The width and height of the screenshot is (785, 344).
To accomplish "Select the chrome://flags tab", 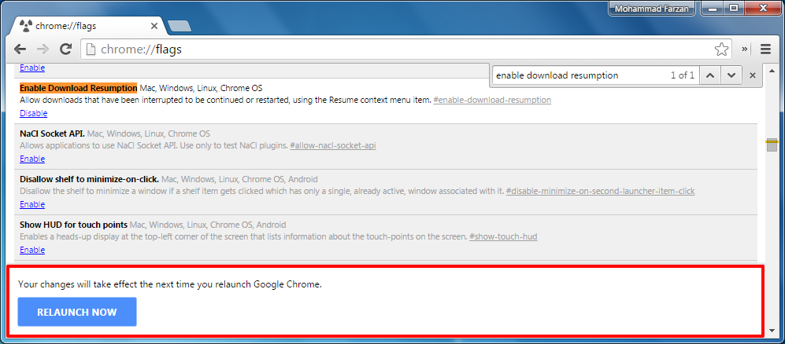I will coord(88,26).
